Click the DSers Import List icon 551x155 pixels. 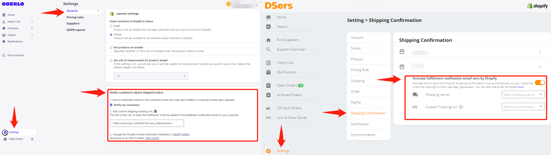(x=268, y=63)
